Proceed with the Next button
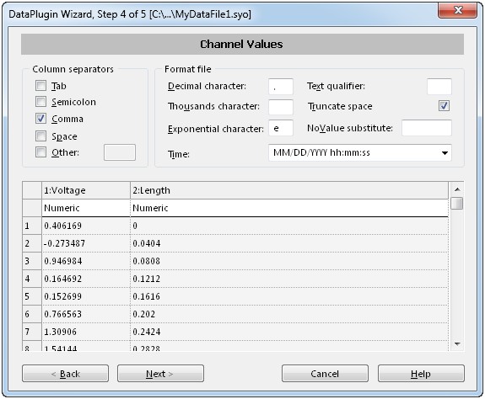The width and height of the screenshot is (485, 399). (160, 374)
